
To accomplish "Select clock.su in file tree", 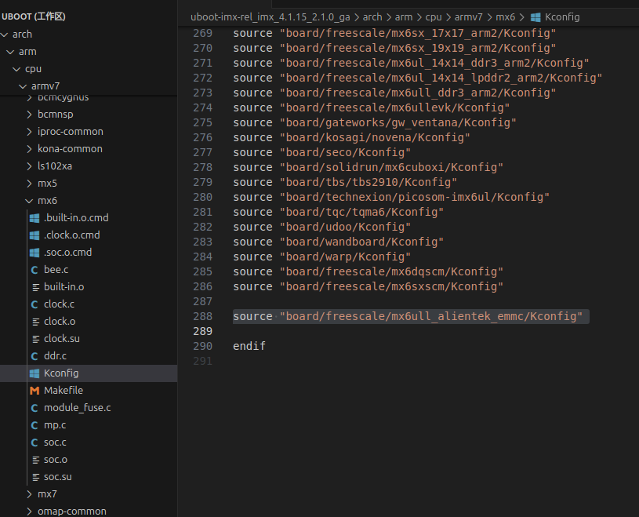I will pyautogui.click(x=61, y=338).
